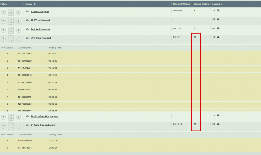Image resolution: width=261 pixels, height=155 pixels.
Task: Select caller number 12168562110
Action: [x=24, y=97]
